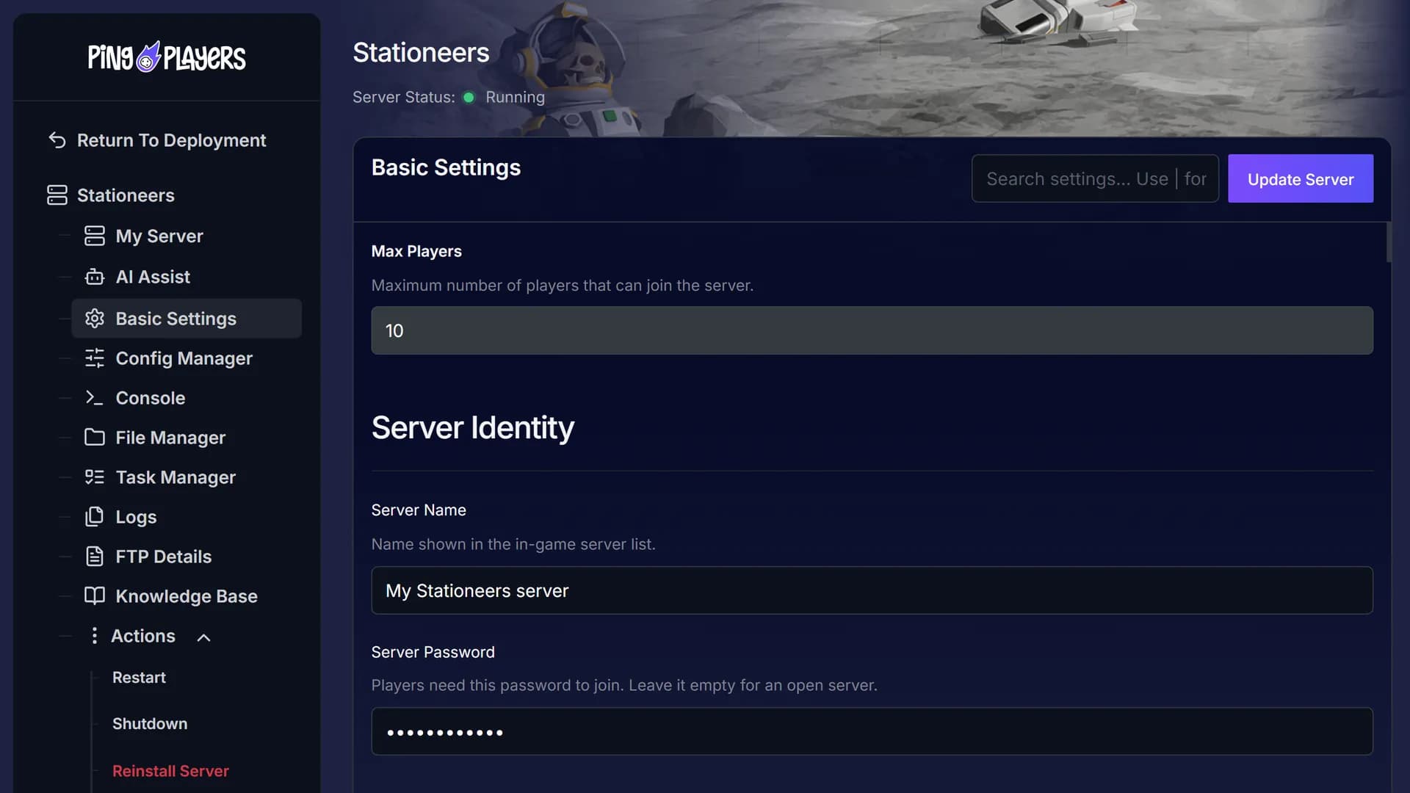Click the Basic Settings gear icon

[95, 319]
